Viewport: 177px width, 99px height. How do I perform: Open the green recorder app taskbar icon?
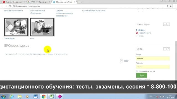(x=52, y=97)
